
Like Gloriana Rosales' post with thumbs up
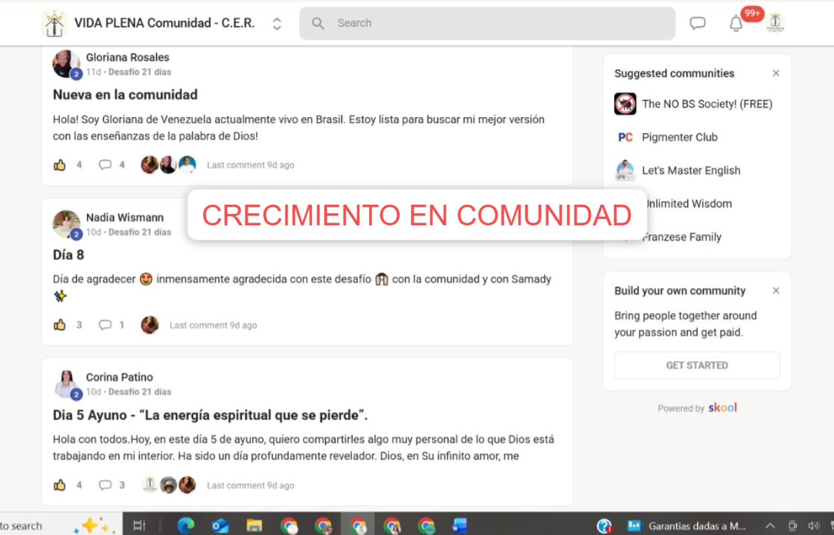click(x=60, y=165)
